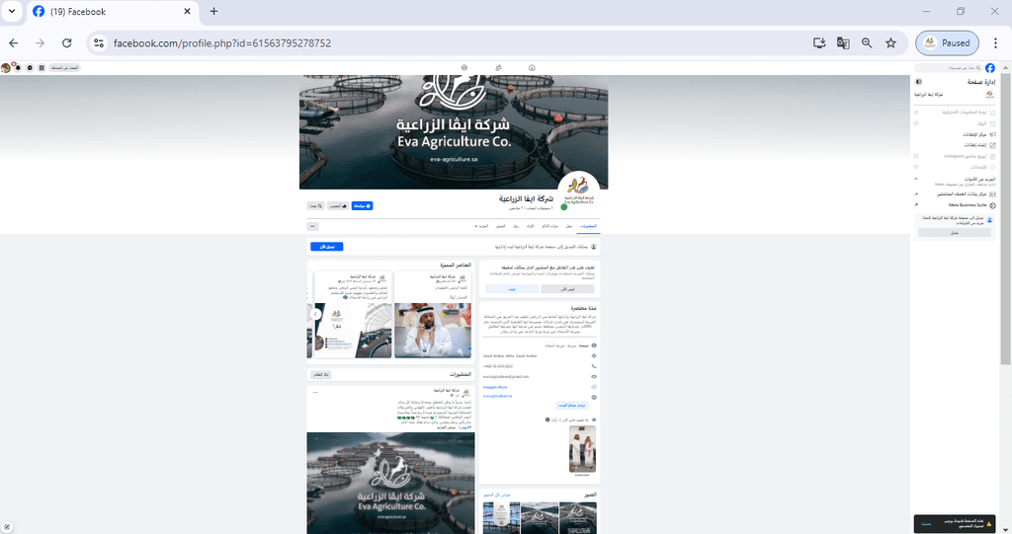The image size is (1012, 534).
Task: Click blue Message button on page
Action: [362, 205]
